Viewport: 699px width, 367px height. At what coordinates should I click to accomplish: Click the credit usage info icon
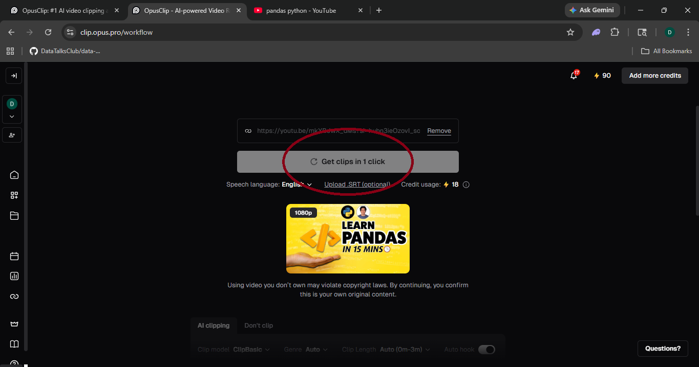tap(466, 185)
